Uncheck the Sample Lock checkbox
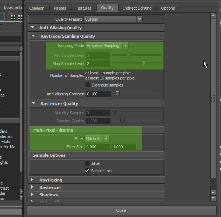The width and height of the screenshot is (221, 217). (87, 170)
